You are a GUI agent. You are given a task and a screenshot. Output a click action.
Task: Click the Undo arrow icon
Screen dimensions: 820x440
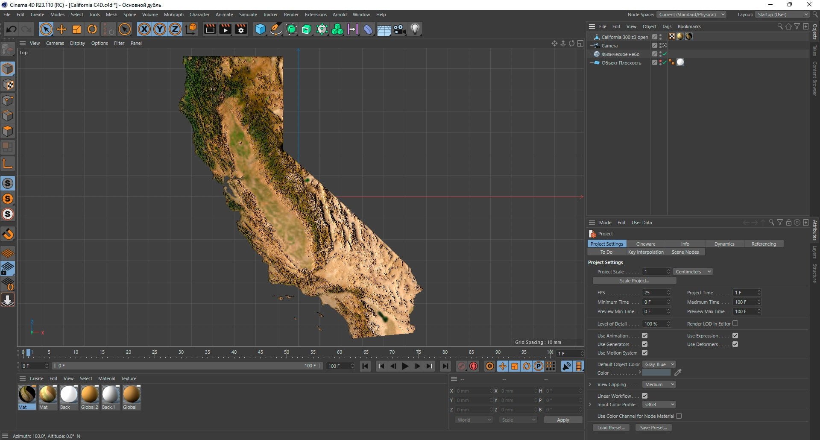[12, 29]
